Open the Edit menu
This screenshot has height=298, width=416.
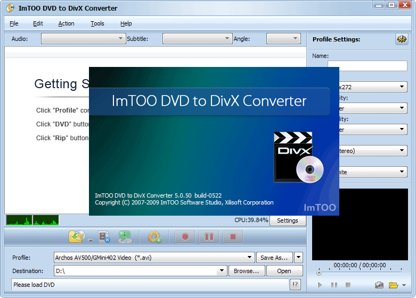pos(38,23)
